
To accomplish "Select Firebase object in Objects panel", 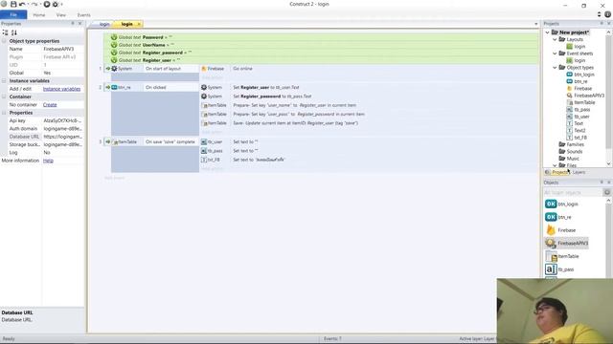I will coord(560,230).
